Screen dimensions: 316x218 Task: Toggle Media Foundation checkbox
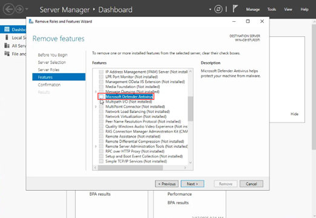pos(101,86)
